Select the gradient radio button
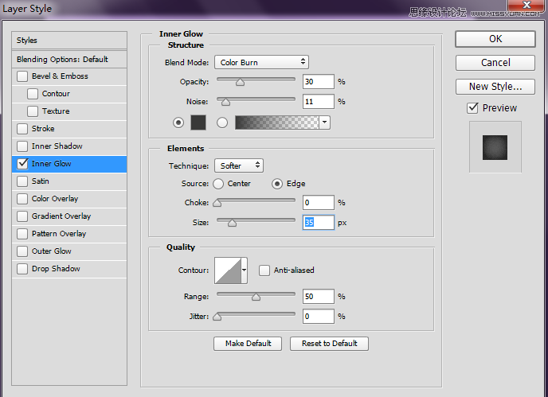The image size is (548, 397). (222, 122)
